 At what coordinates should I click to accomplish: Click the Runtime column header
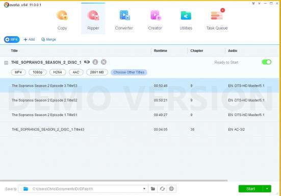pos(161,50)
